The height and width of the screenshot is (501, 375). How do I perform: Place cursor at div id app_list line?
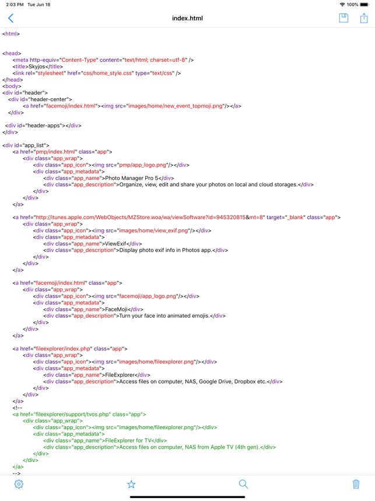(x=26, y=145)
